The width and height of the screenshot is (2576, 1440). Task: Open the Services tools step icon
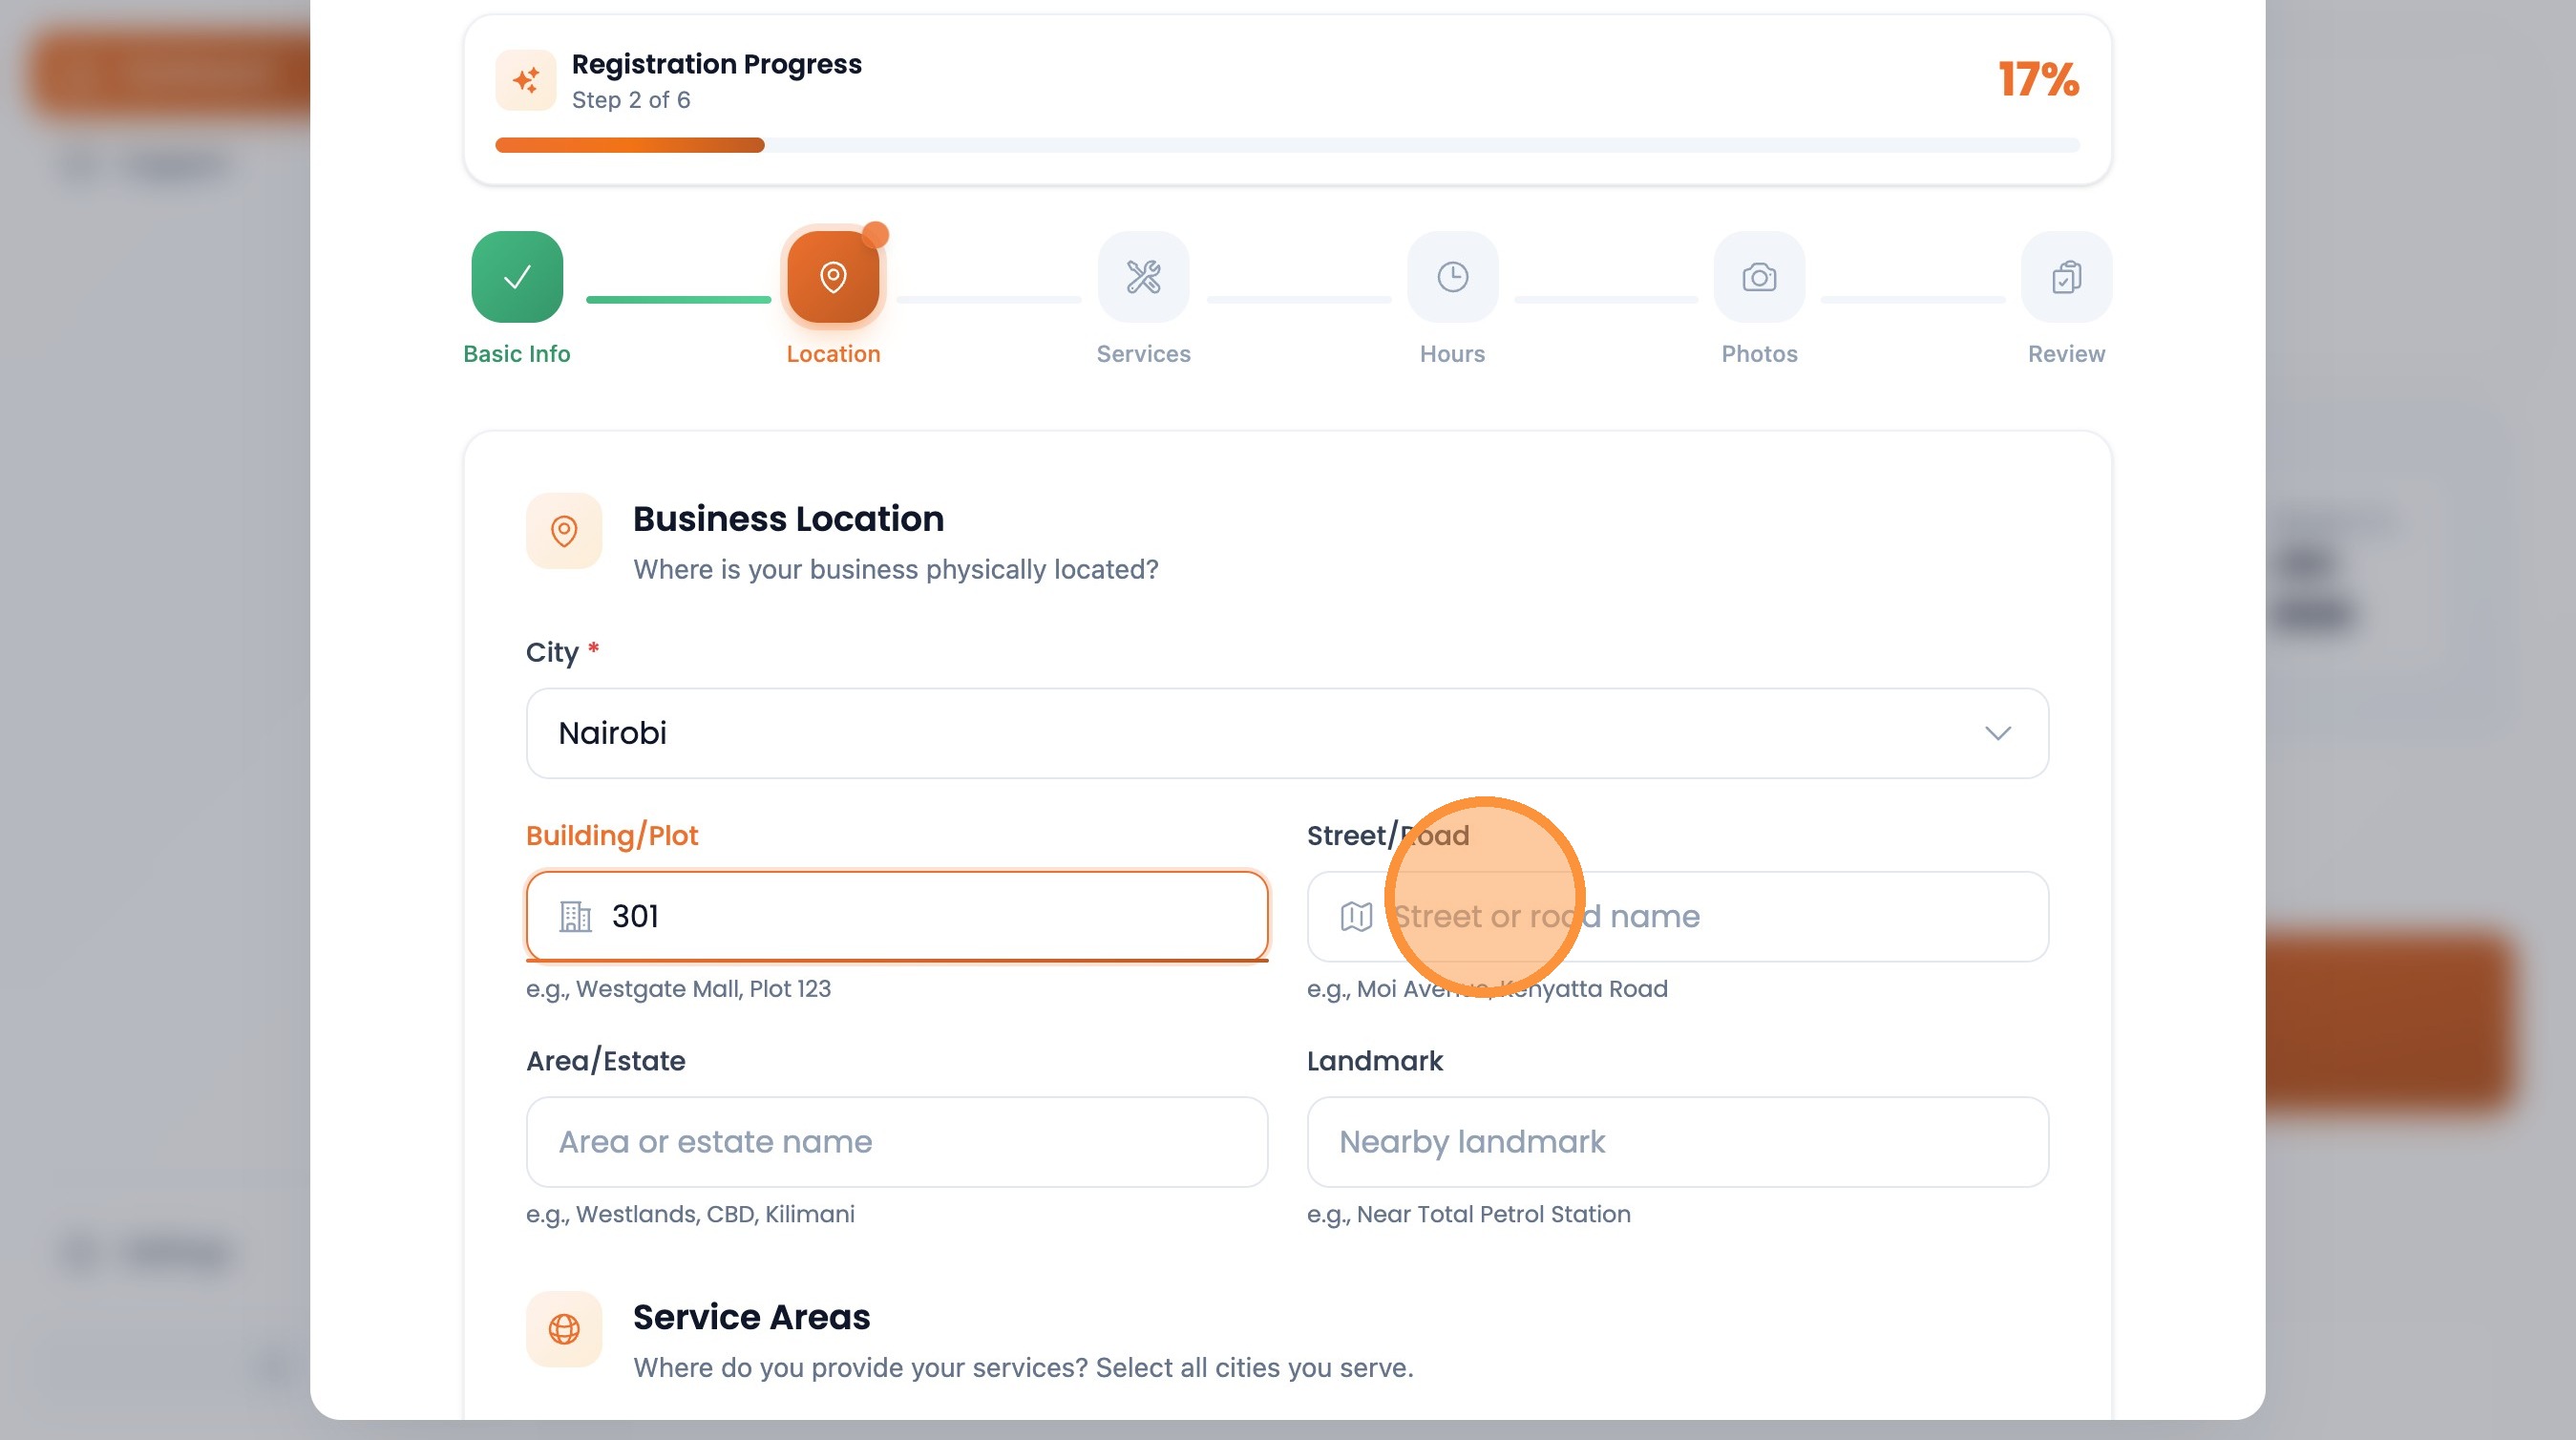point(1143,277)
